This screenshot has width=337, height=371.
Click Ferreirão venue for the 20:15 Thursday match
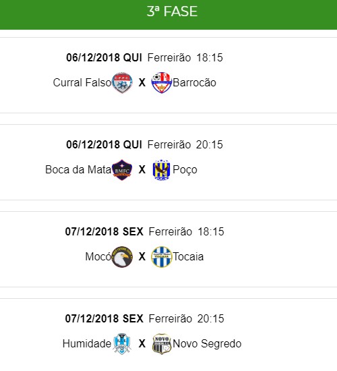pos(169,144)
